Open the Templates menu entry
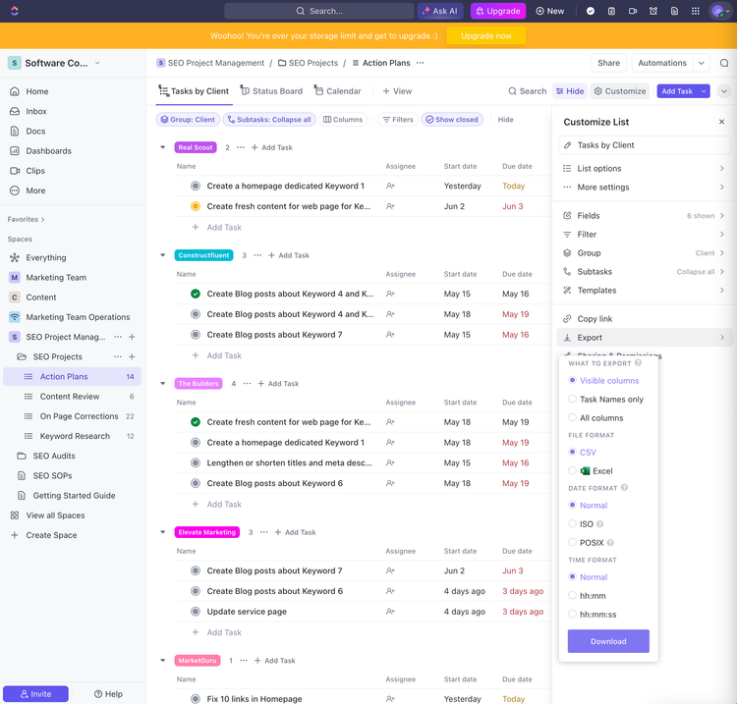737x704 pixels. tap(644, 291)
